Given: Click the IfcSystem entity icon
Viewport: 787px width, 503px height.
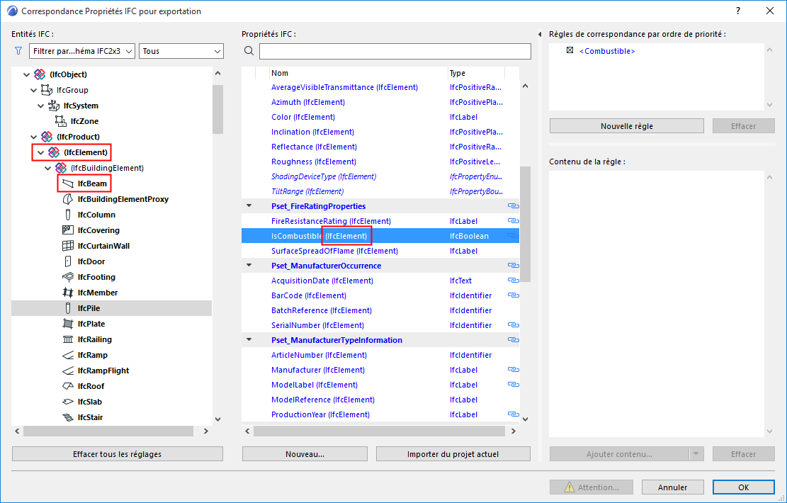Looking at the screenshot, I should [x=54, y=106].
